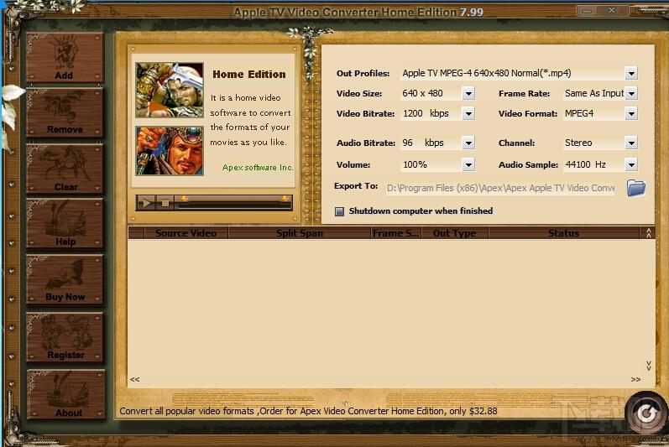Viewport: 669px width, 447px height.
Task: Click the << scroll left arrows
Action: click(135, 379)
